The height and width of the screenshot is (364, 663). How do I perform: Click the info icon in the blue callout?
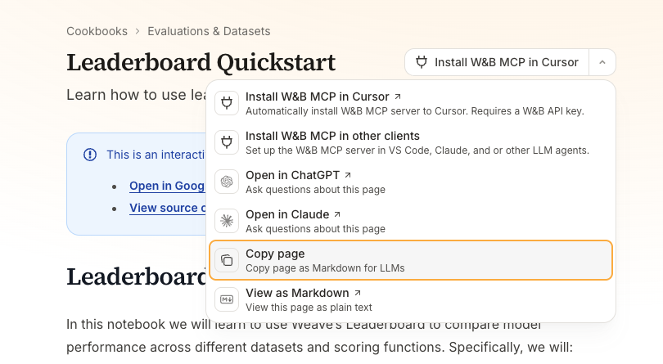(90, 155)
